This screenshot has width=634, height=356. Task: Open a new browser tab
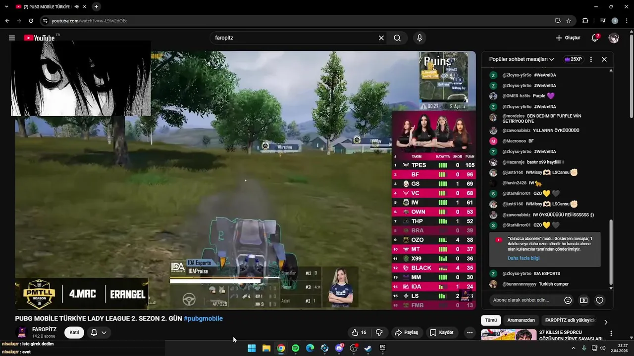click(x=96, y=7)
